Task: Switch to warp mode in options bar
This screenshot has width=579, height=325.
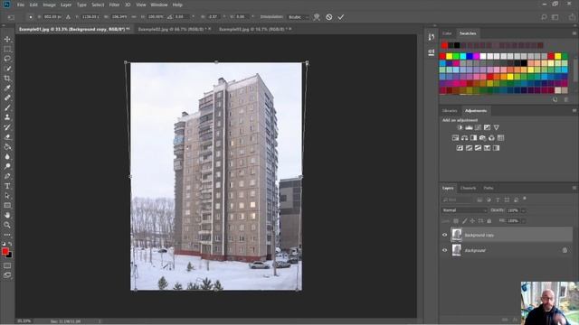Action: pyautogui.click(x=317, y=17)
